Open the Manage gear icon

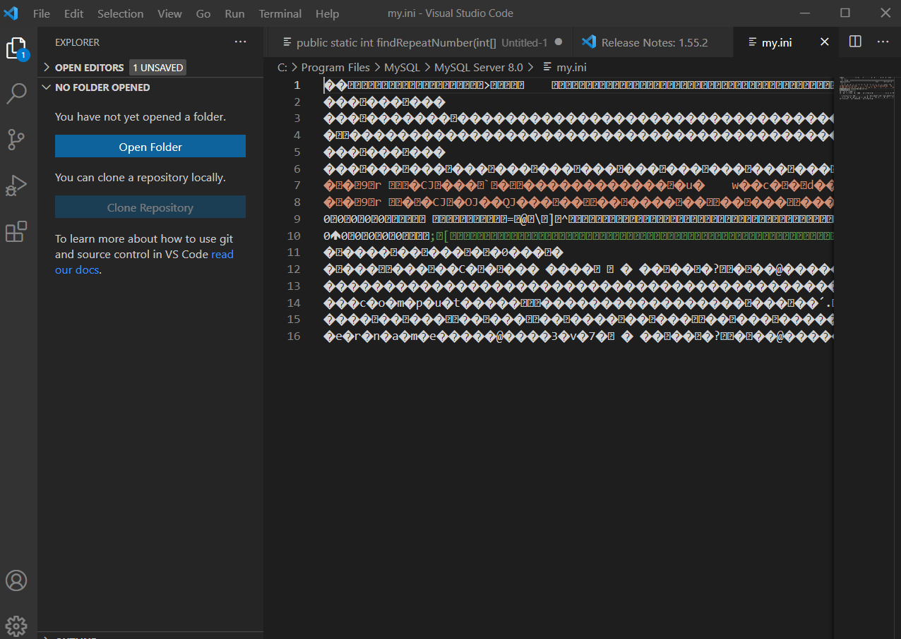point(16,625)
